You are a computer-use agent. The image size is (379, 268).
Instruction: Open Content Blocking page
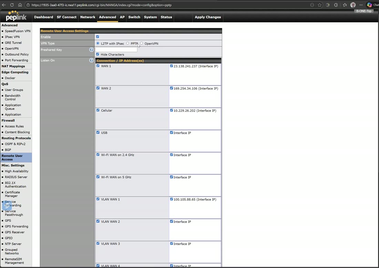18,132
